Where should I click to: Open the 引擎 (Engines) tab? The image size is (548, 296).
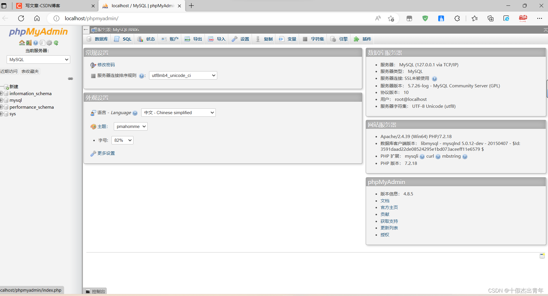pos(339,39)
